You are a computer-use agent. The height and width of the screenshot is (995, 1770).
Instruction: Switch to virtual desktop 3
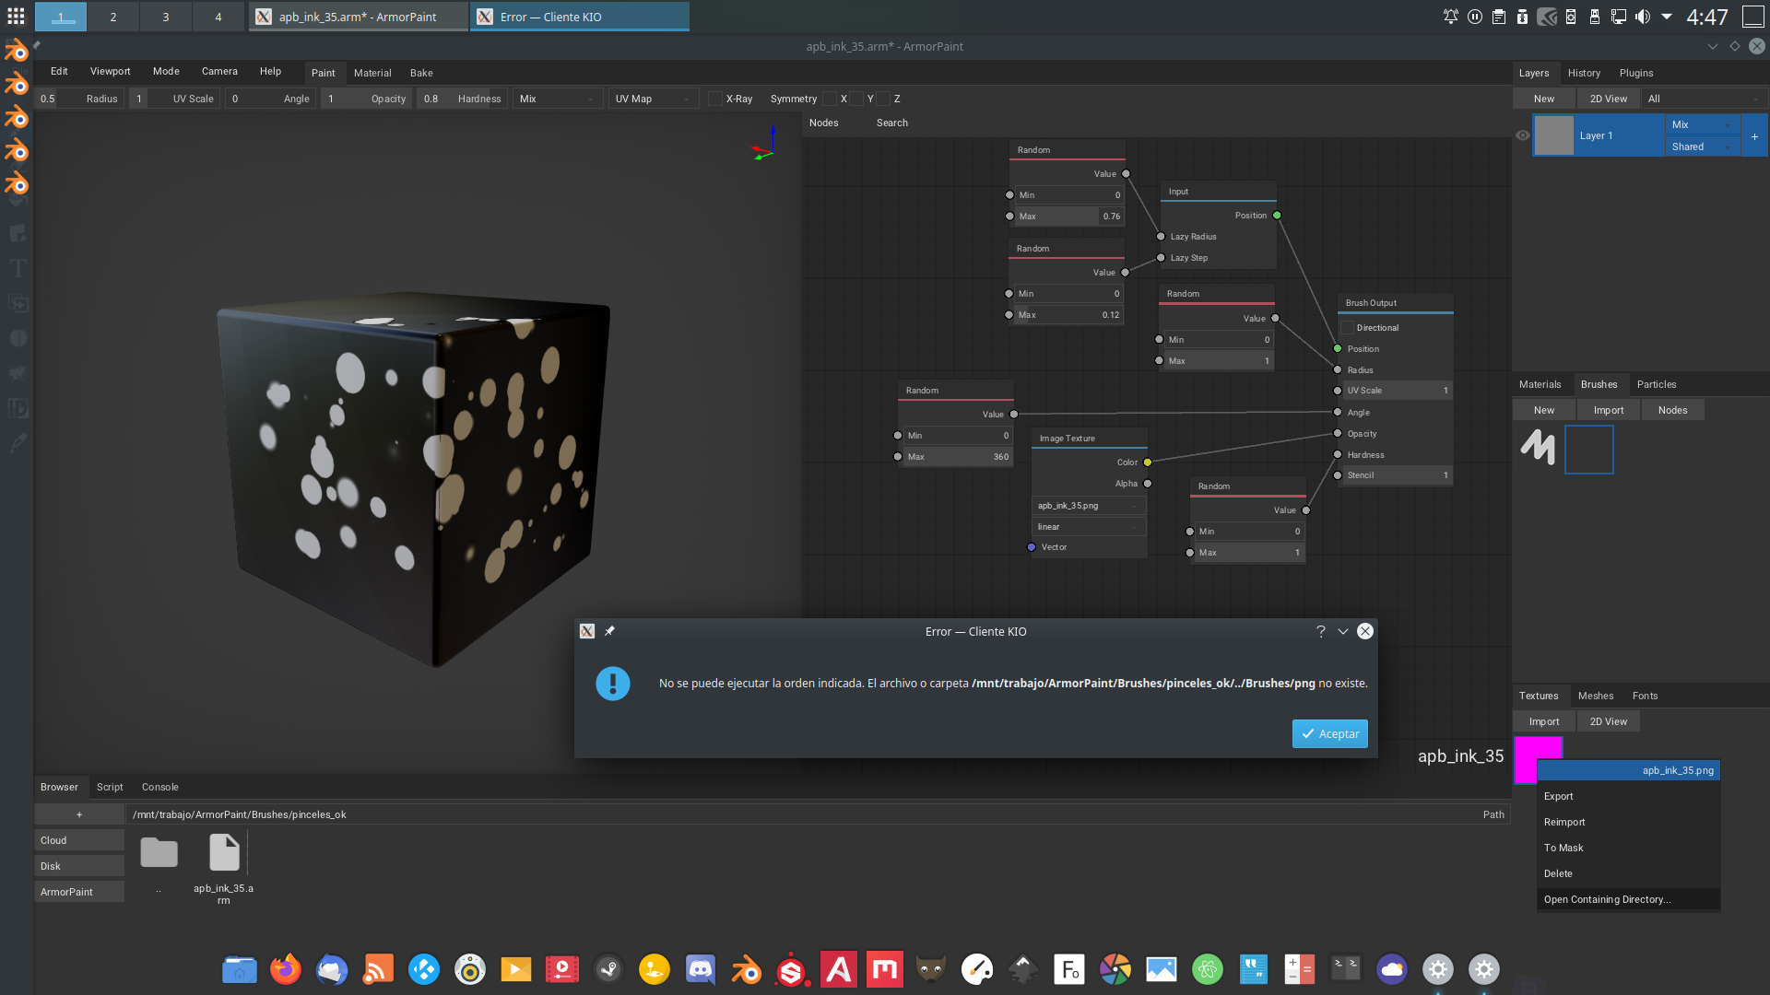[x=166, y=17]
